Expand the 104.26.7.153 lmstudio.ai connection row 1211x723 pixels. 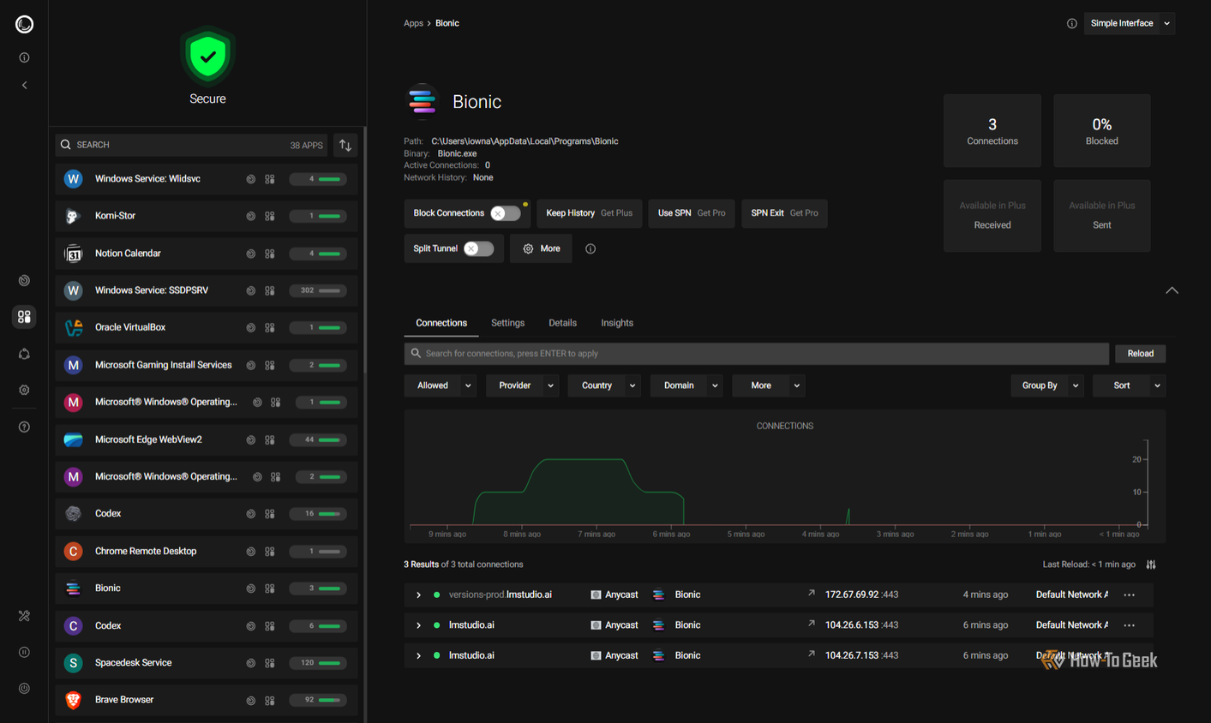418,656
